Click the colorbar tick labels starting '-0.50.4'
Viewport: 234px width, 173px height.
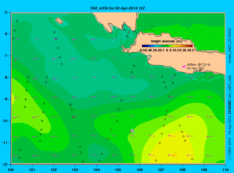click(166, 50)
